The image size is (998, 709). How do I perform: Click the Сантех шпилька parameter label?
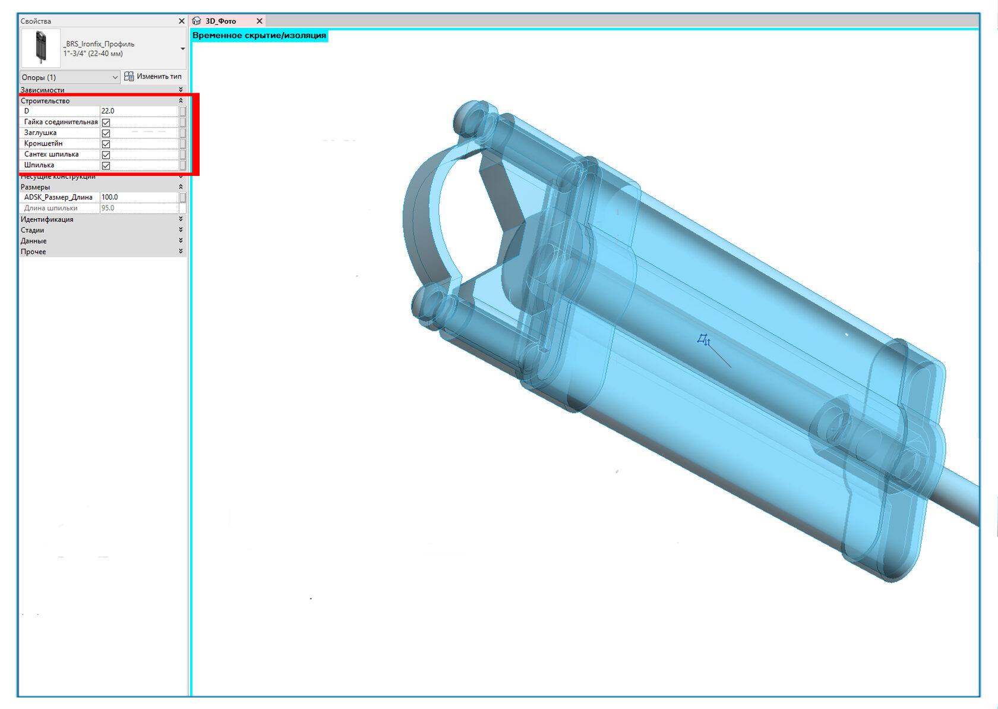coord(51,154)
